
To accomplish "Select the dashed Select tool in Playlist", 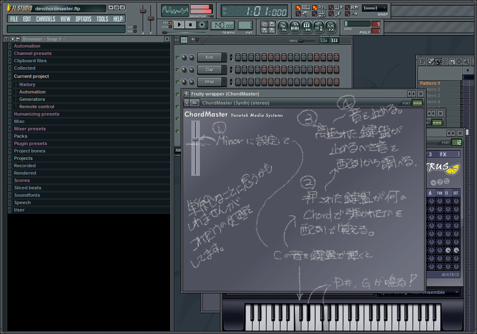I will click(x=459, y=61).
